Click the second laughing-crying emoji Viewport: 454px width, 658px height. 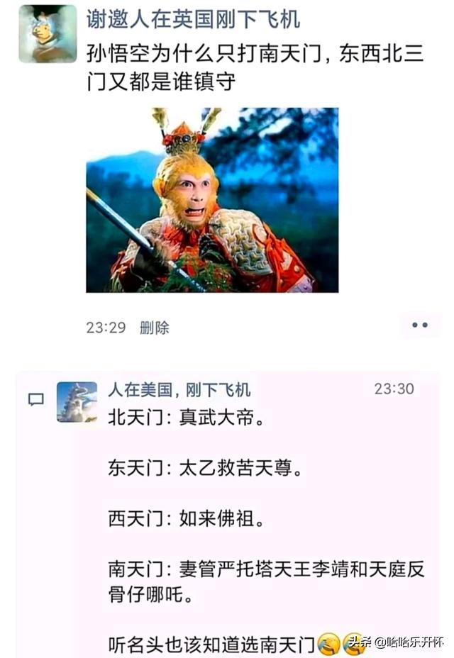click(354, 645)
